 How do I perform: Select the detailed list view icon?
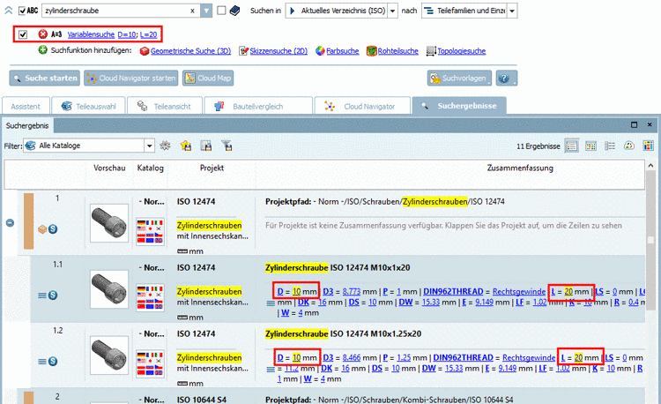[x=572, y=146]
